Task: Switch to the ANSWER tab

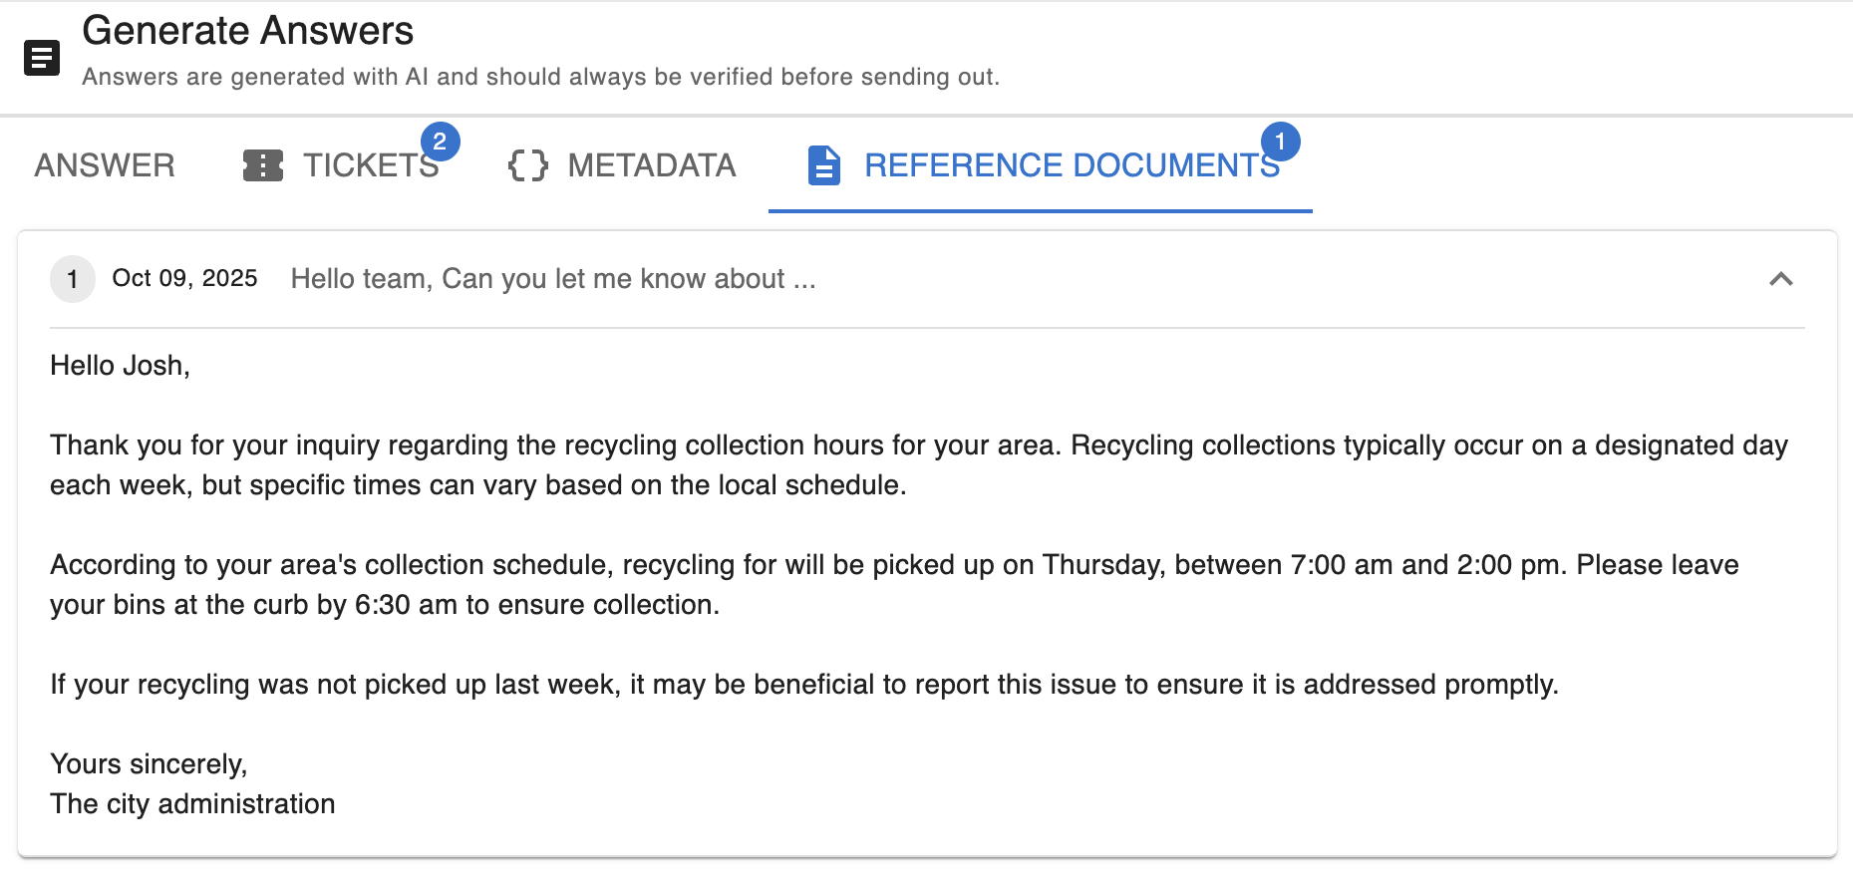Action: (x=105, y=165)
